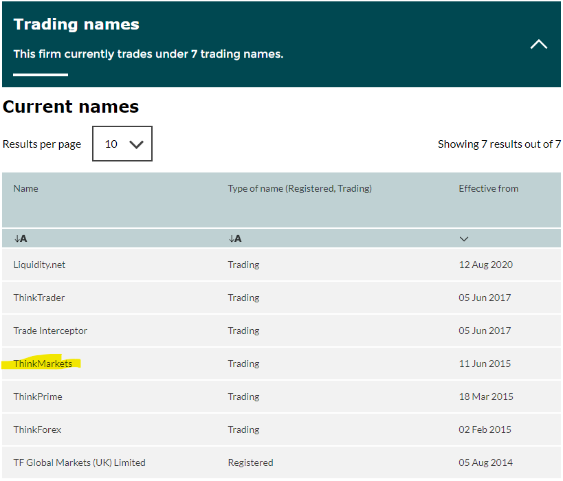Sort the Name column alphabetically
The width and height of the screenshot is (563, 481).
[x=21, y=238]
